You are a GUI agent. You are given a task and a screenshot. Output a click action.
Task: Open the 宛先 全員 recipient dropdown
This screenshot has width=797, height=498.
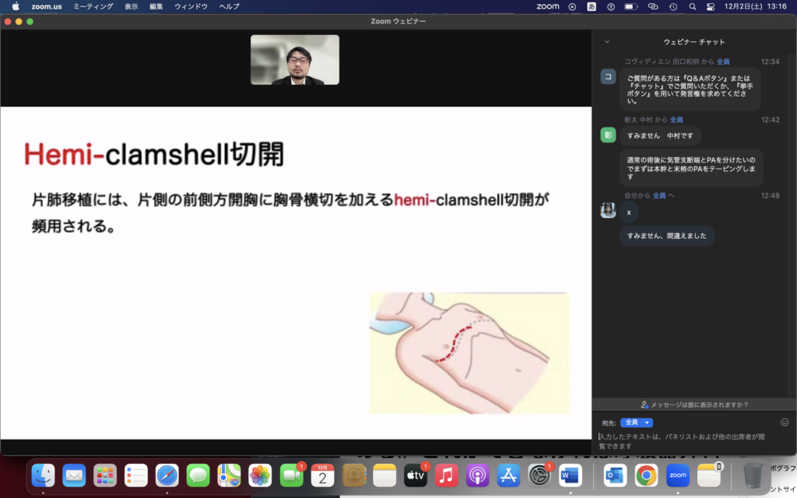click(636, 423)
